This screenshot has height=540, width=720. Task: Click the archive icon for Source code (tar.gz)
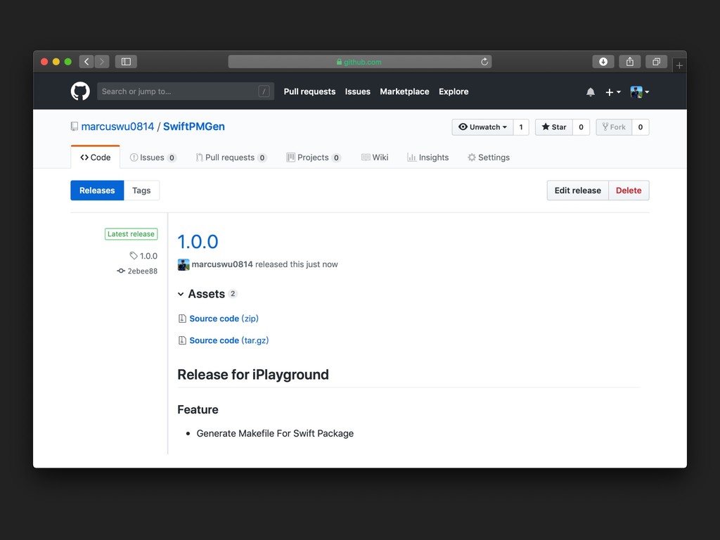point(182,340)
